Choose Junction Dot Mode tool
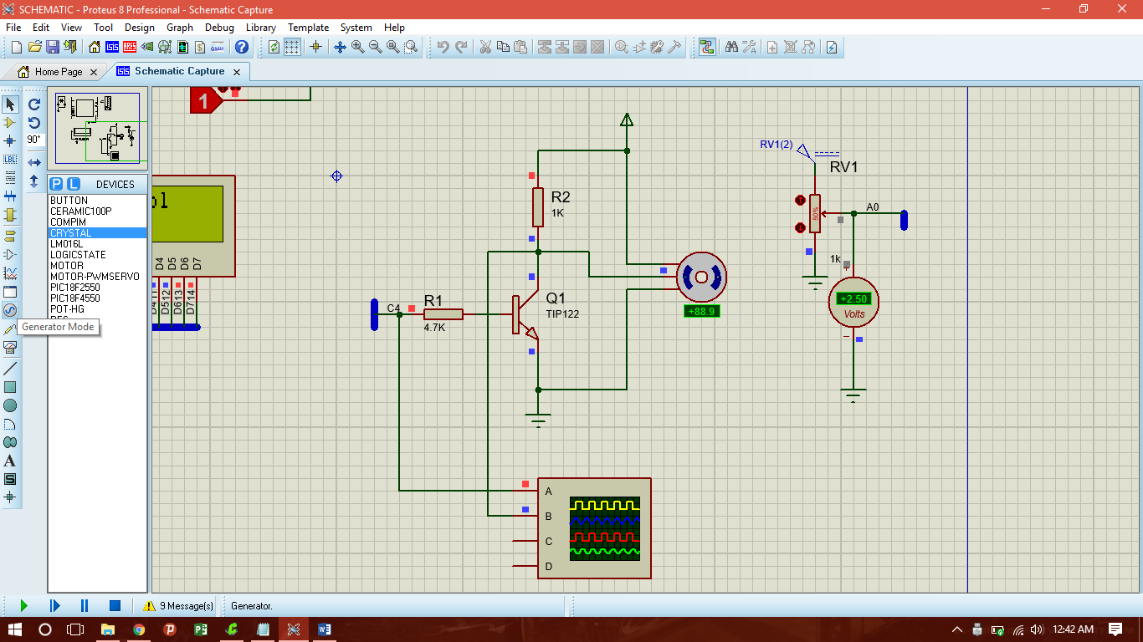 10,140
